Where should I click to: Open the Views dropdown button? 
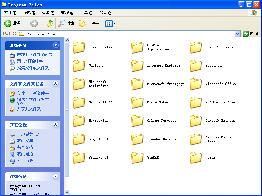tap(110, 23)
